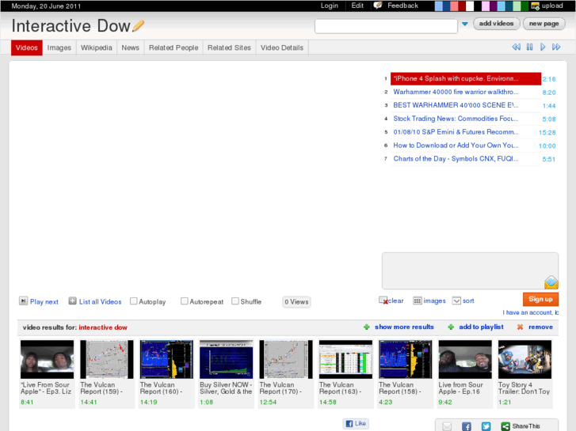Click the Login link

[x=329, y=6]
